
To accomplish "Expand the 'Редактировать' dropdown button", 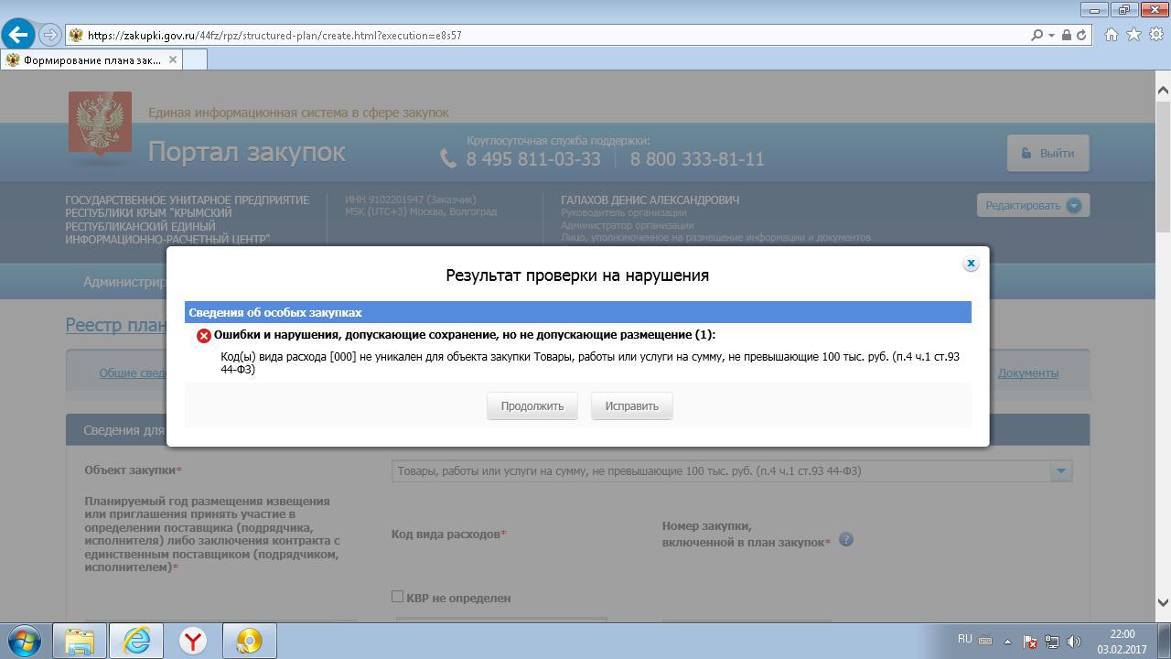I will [1074, 206].
